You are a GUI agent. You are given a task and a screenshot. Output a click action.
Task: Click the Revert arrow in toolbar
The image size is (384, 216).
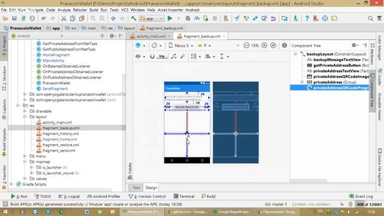point(273,19)
